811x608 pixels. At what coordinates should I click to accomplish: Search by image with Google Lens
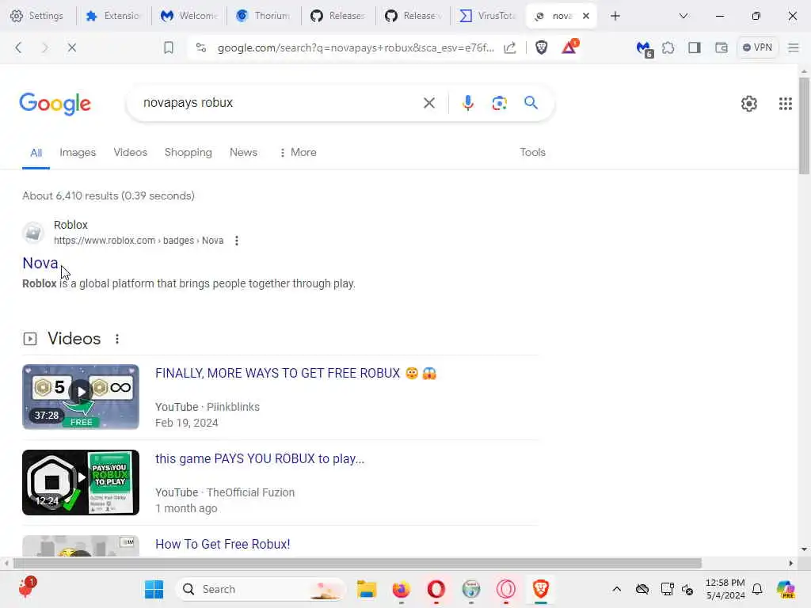coord(499,103)
